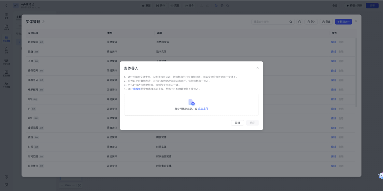
Task: Close the 实体导入 dialog with X
Action: tap(257, 68)
